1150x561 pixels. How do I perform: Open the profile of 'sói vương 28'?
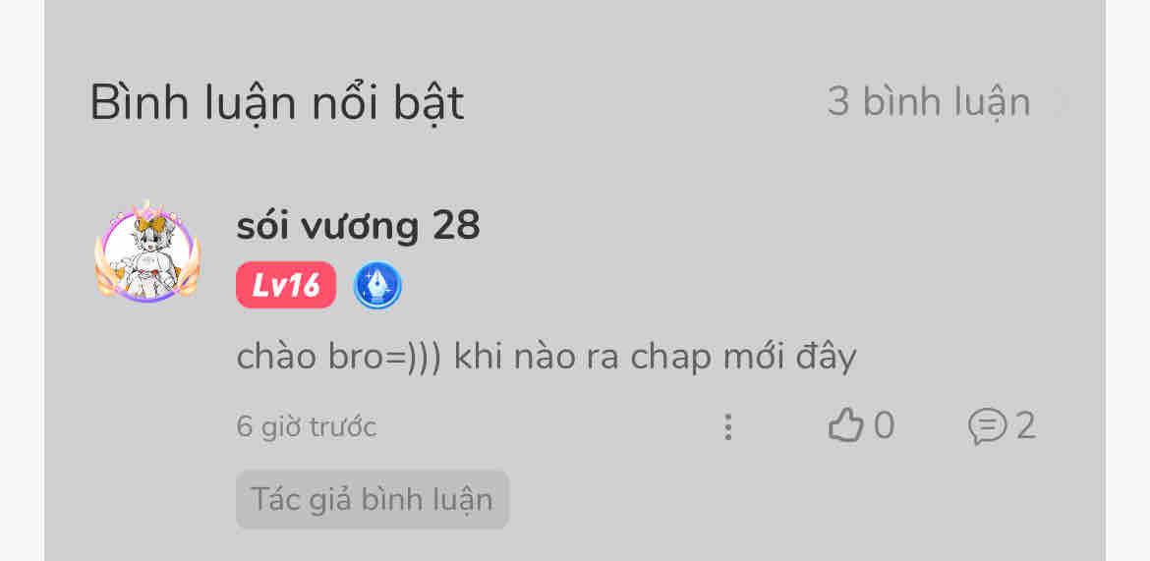[x=358, y=226]
